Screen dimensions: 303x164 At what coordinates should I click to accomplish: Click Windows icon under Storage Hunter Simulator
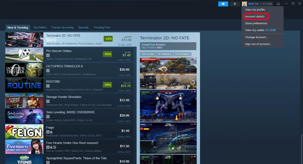coord(48,101)
